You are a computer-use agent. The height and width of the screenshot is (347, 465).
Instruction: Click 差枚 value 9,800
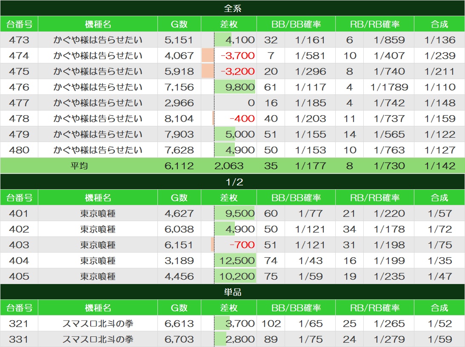tap(240, 87)
